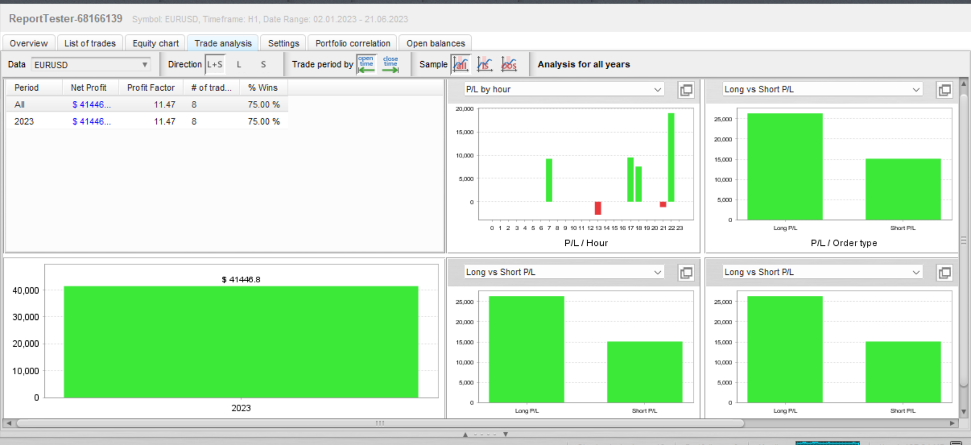The width and height of the screenshot is (971, 445).
Task: Toggle direction to Long only (L)
Action: pyautogui.click(x=239, y=64)
